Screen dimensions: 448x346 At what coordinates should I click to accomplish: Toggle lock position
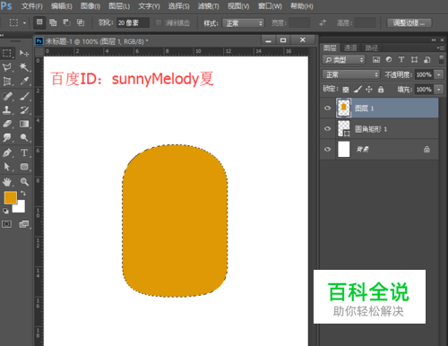point(369,89)
